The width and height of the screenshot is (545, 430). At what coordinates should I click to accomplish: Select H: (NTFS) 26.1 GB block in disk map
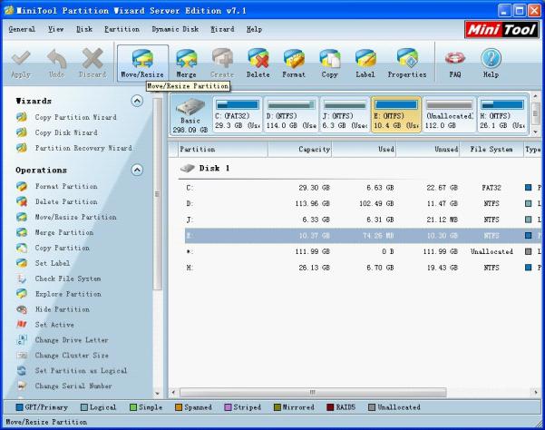coord(502,115)
